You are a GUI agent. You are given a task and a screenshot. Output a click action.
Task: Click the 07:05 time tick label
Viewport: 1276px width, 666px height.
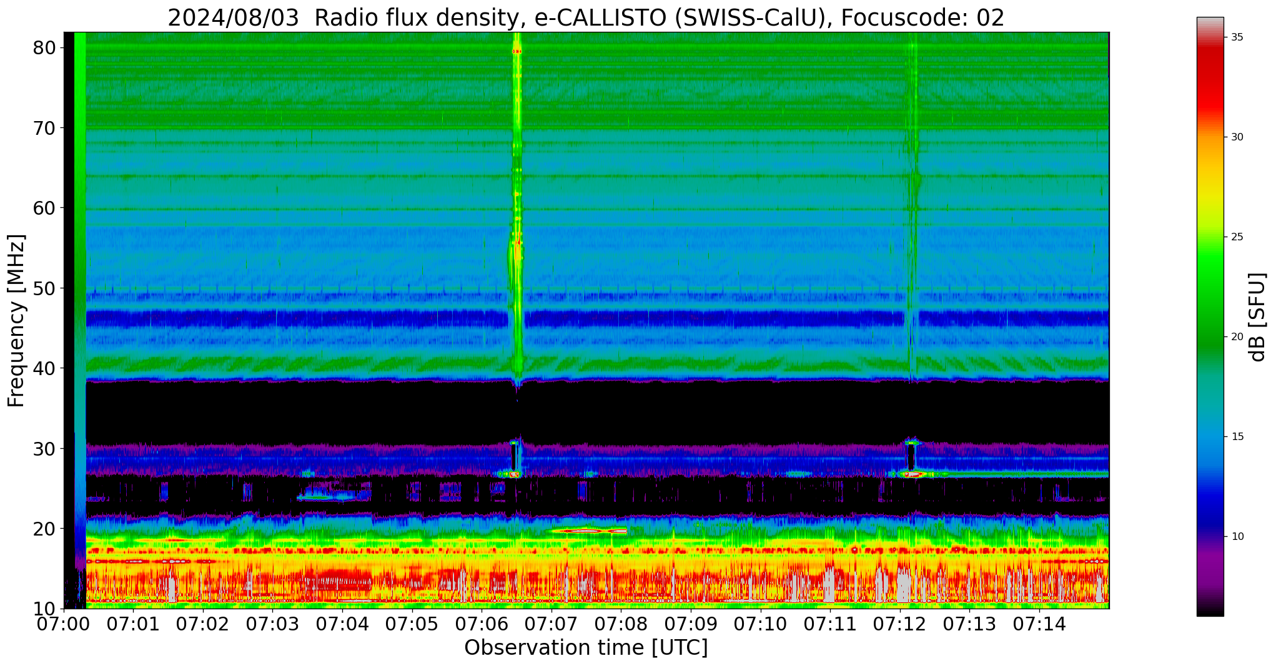point(412,624)
